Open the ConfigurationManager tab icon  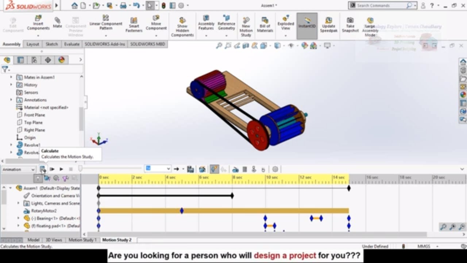[34, 60]
